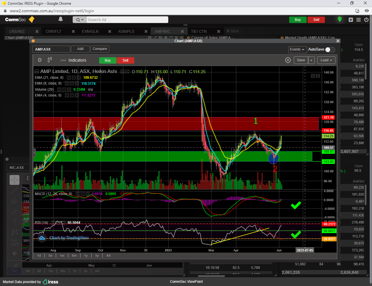Click the notifications bell icon

(x=60, y=19)
